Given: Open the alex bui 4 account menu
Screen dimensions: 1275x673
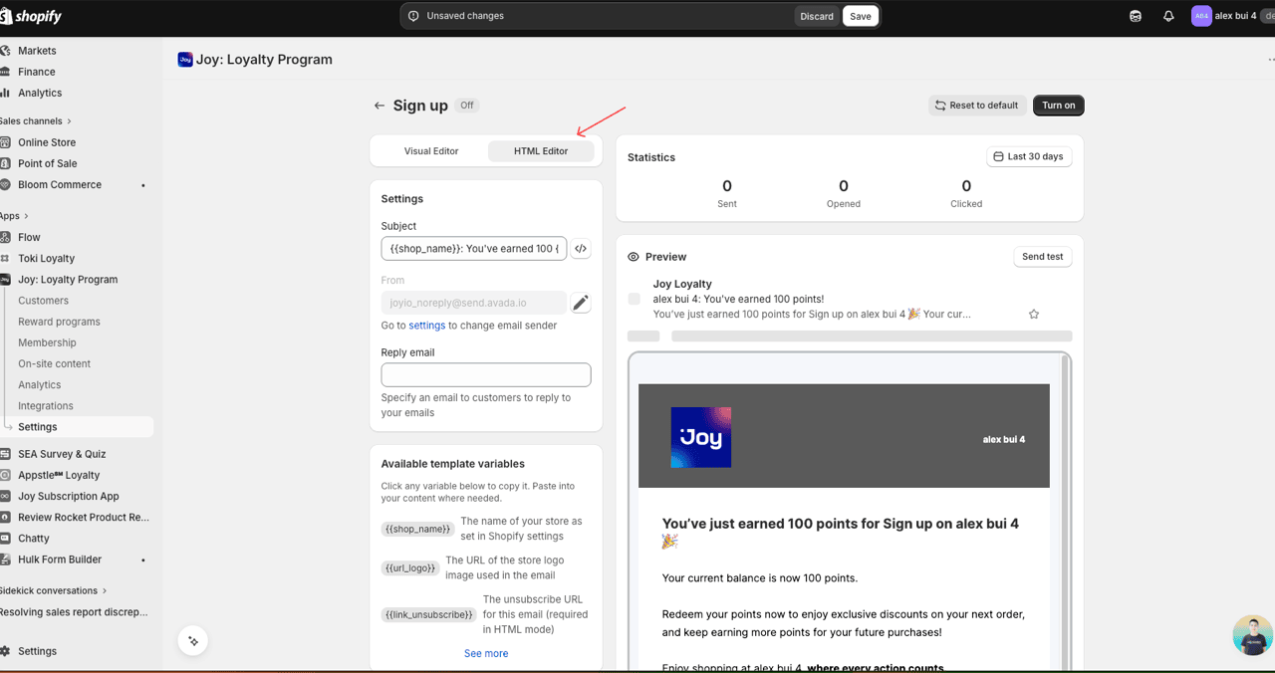Looking at the screenshot, I should click(1231, 16).
